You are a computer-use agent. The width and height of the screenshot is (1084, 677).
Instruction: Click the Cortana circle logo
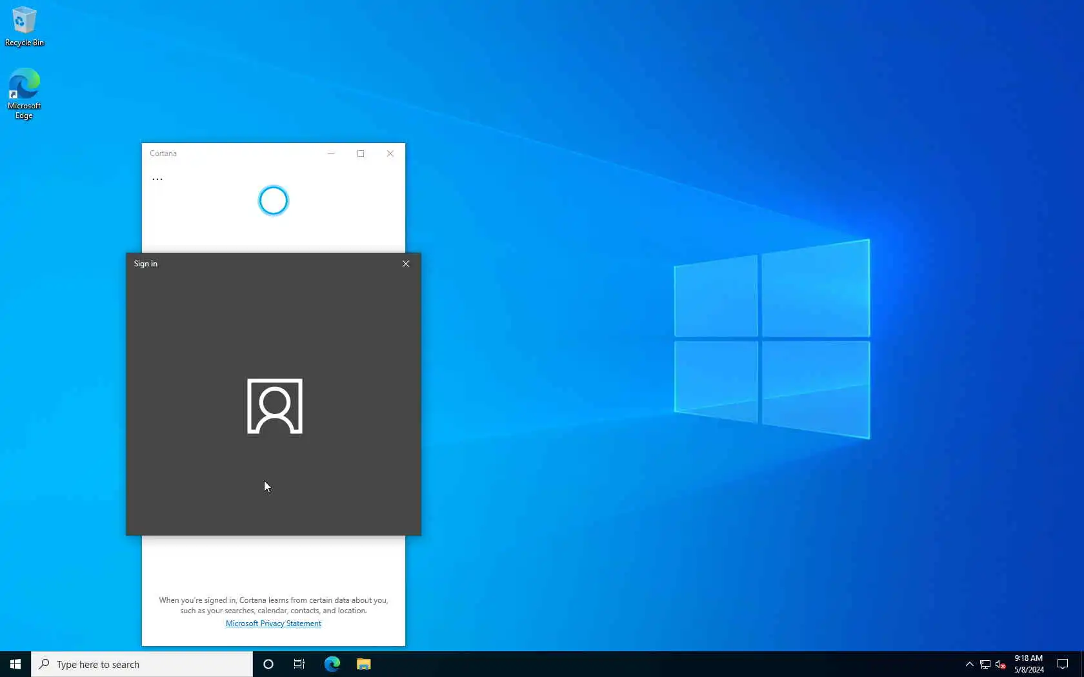tap(274, 201)
